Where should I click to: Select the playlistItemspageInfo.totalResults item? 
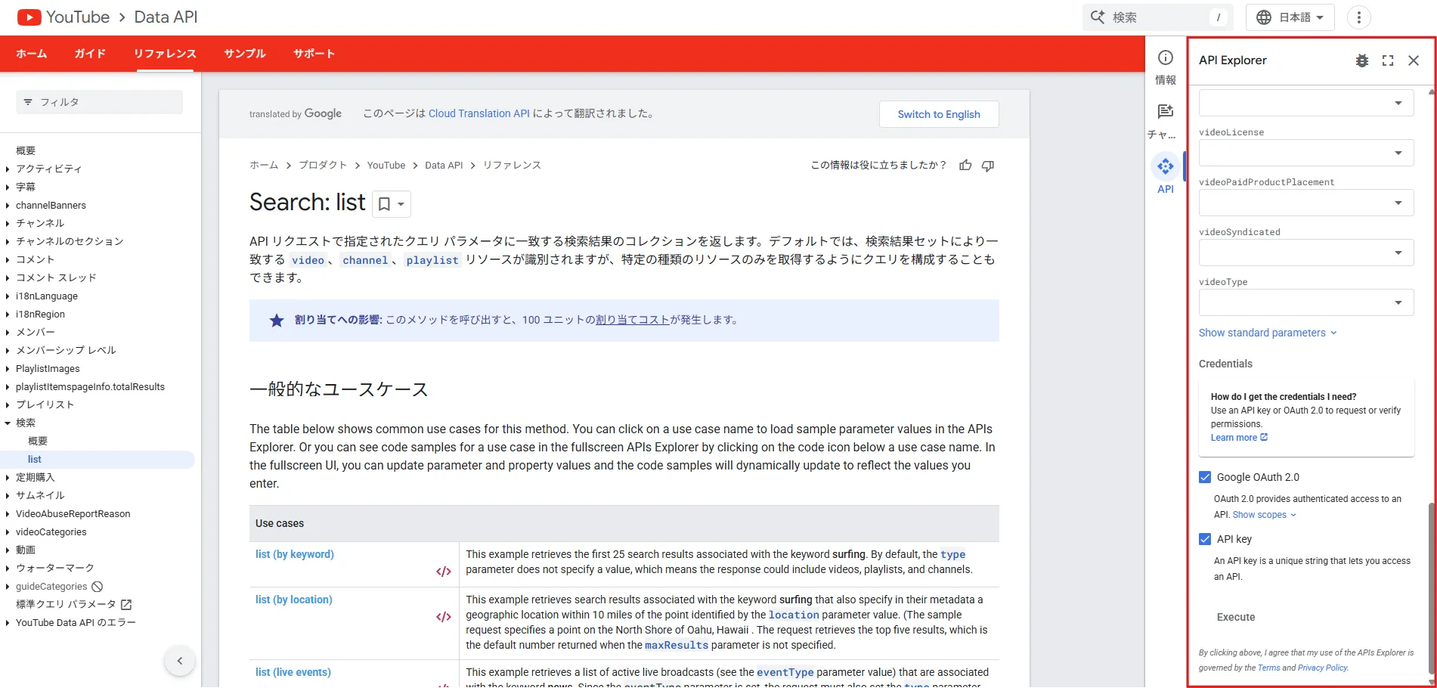pyautogui.click(x=90, y=387)
